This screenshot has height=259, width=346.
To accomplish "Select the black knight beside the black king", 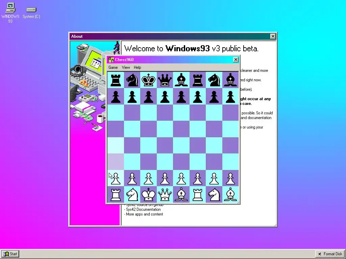I will click(x=132, y=80).
